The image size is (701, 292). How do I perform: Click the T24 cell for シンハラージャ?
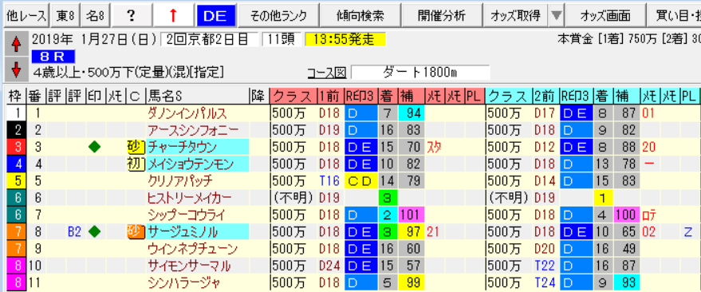545,283
